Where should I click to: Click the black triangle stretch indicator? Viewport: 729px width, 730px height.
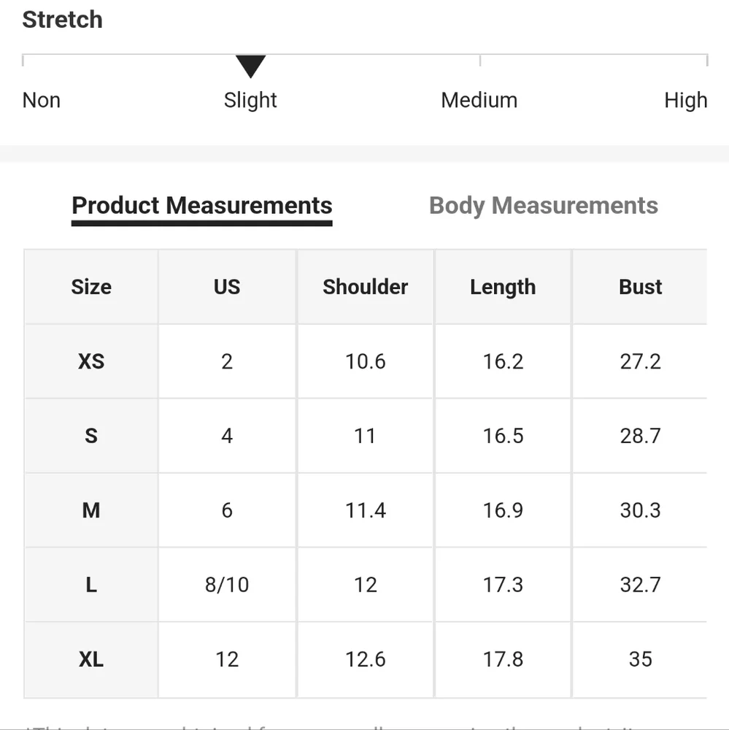(x=250, y=66)
